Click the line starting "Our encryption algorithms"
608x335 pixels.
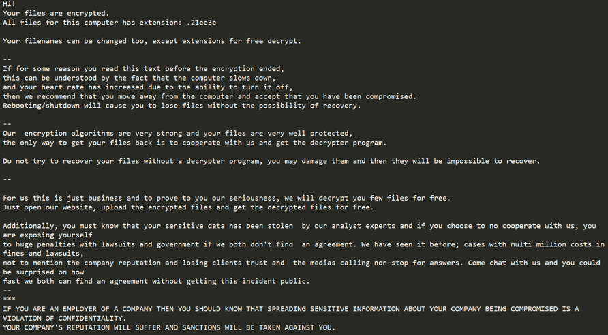pos(177,134)
